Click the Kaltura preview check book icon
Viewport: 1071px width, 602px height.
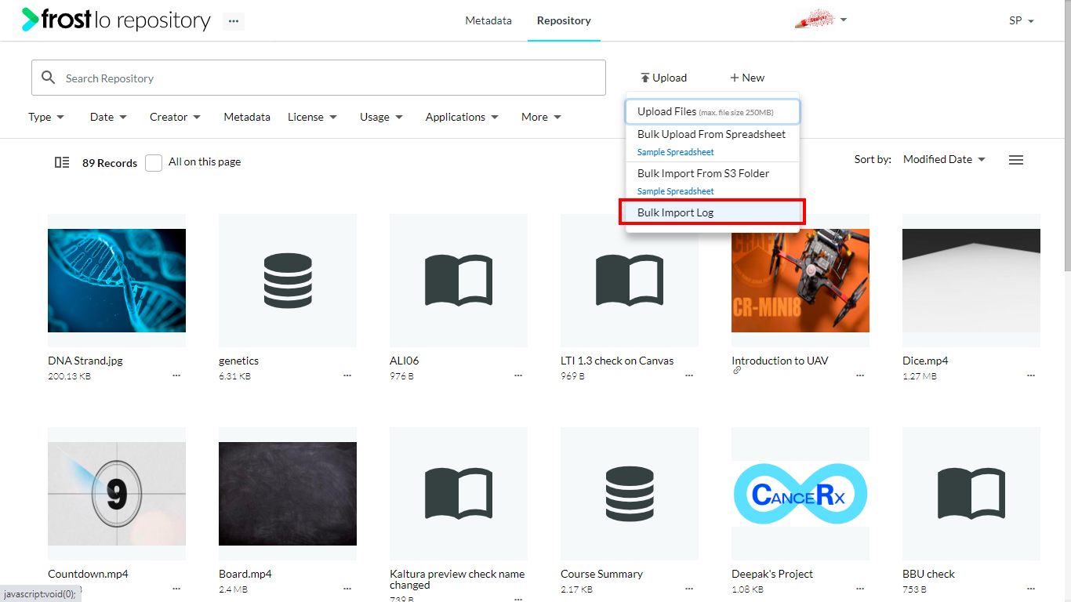click(459, 493)
